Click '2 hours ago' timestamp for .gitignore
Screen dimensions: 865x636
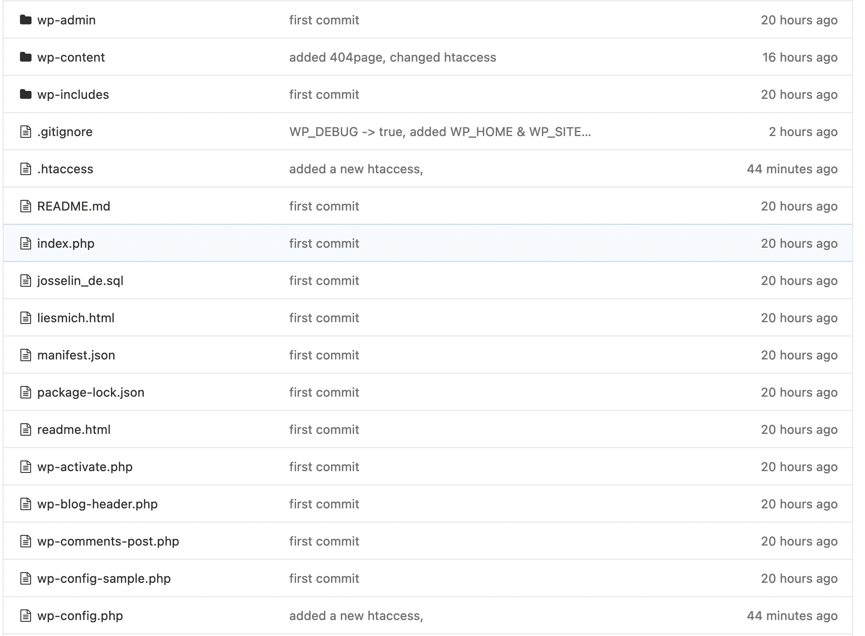(x=803, y=132)
